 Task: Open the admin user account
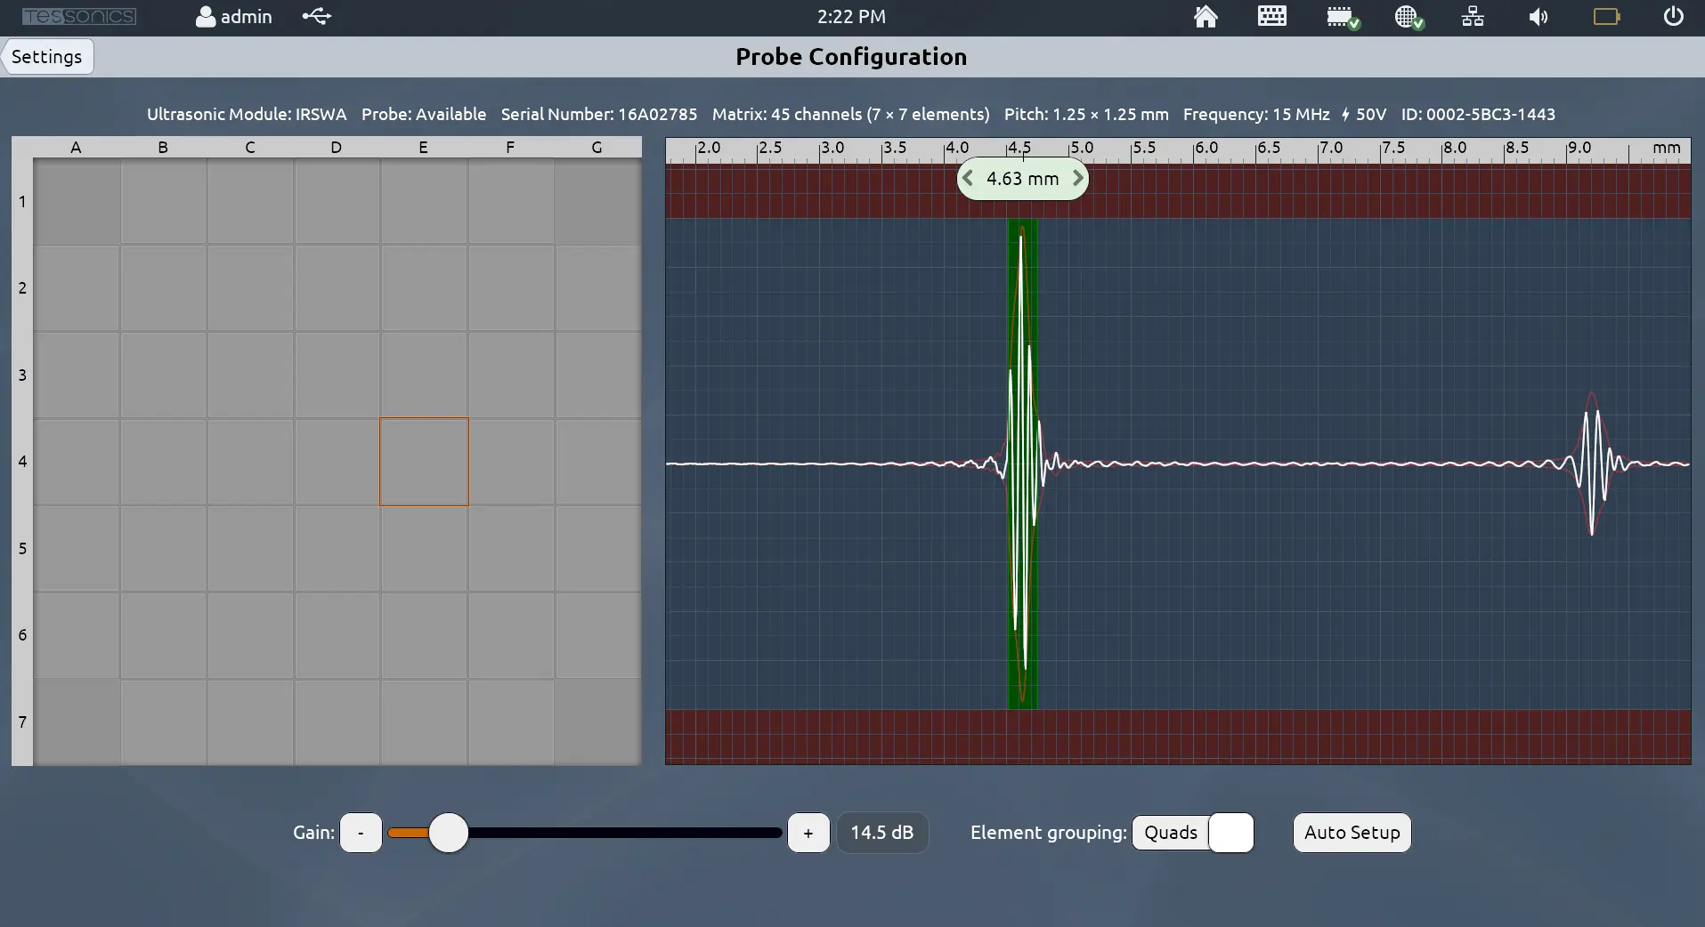coord(234,17)
